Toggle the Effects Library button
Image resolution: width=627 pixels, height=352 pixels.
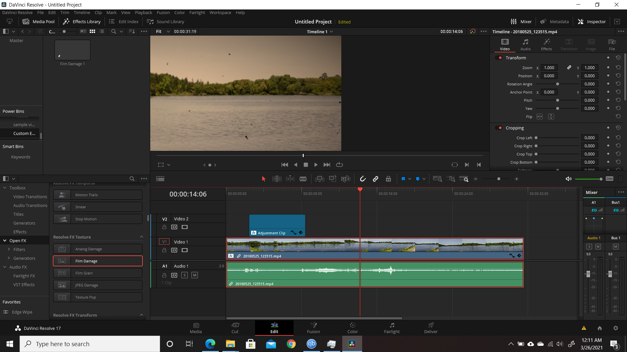click(82, 22)
